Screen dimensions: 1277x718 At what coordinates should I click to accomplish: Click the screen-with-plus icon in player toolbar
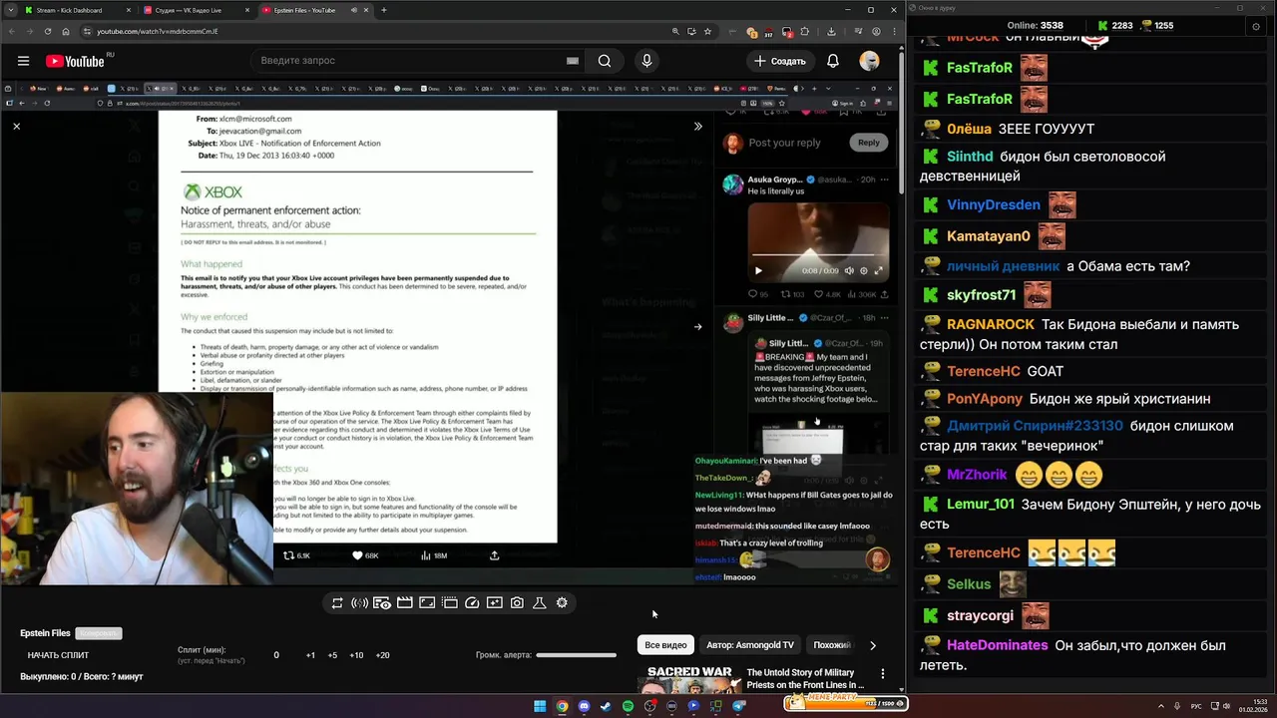click(495, 602)
